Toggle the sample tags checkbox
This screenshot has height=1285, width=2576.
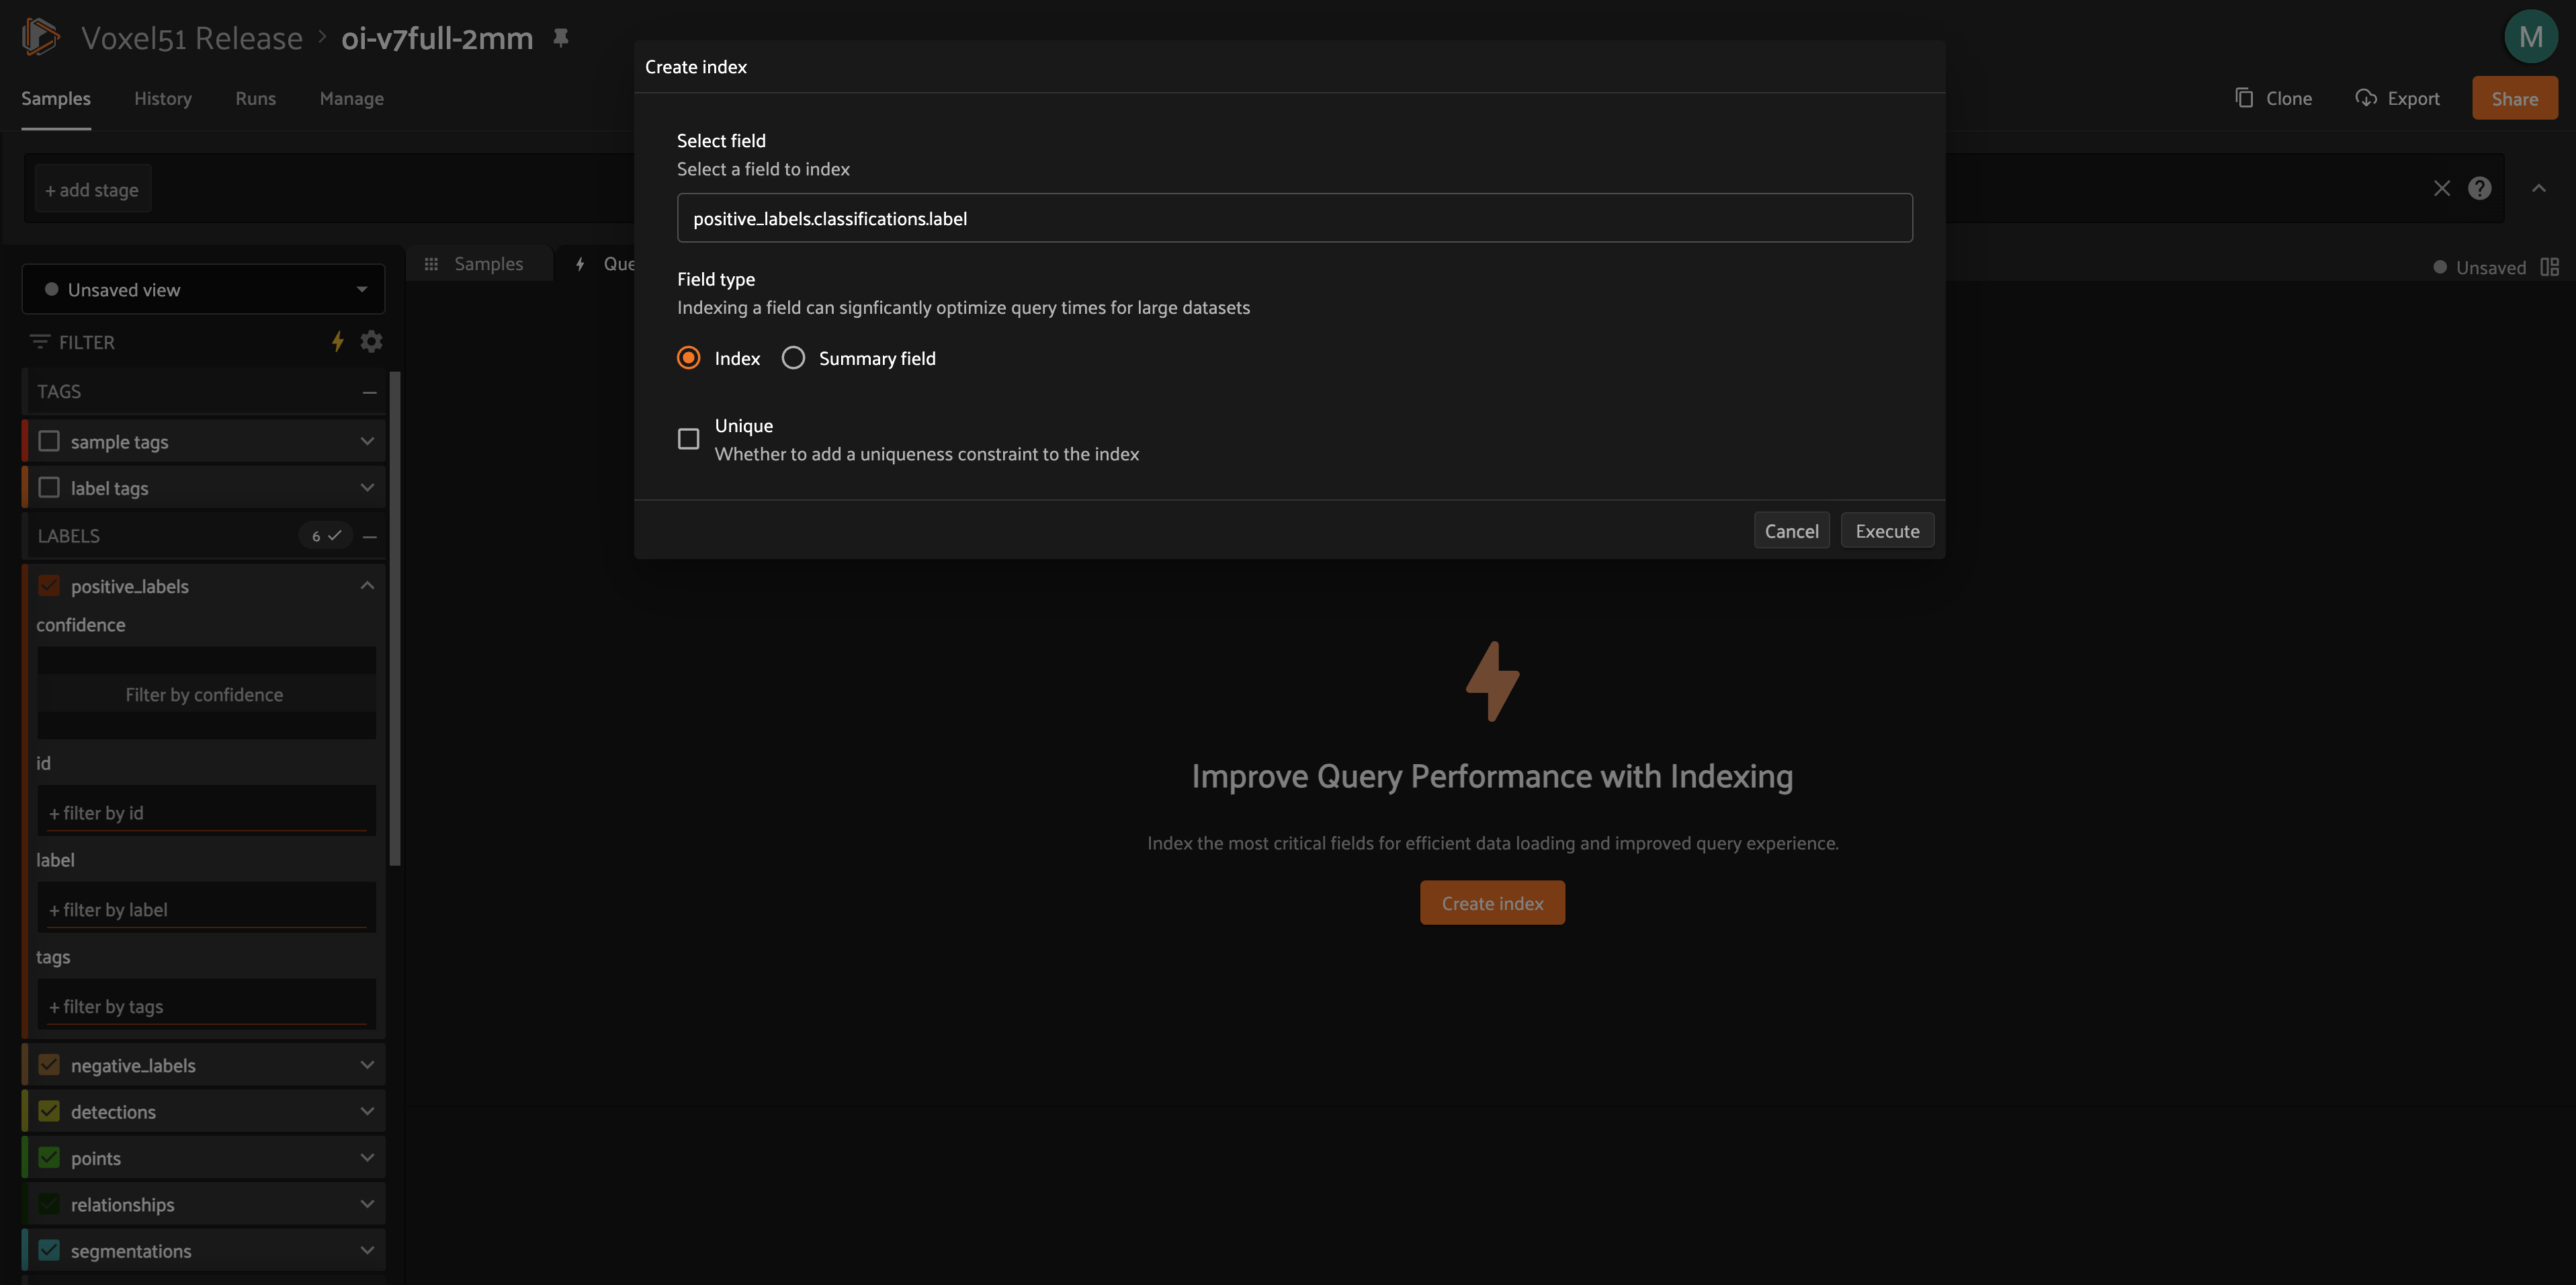[49, 441]
